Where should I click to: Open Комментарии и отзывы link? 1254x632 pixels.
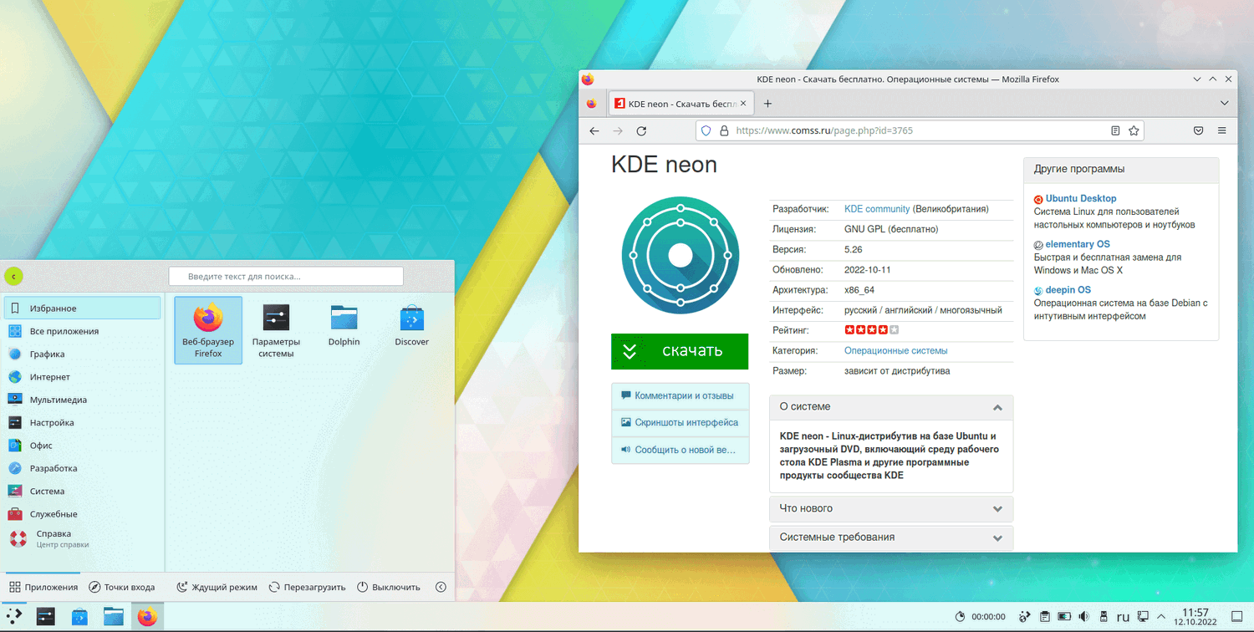(681, 396)
